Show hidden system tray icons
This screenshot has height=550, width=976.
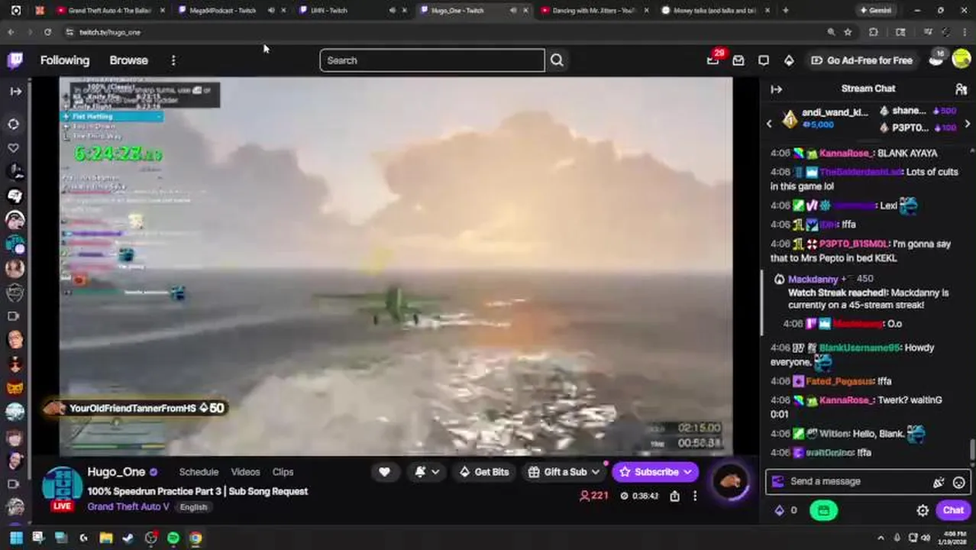[880, 538]
